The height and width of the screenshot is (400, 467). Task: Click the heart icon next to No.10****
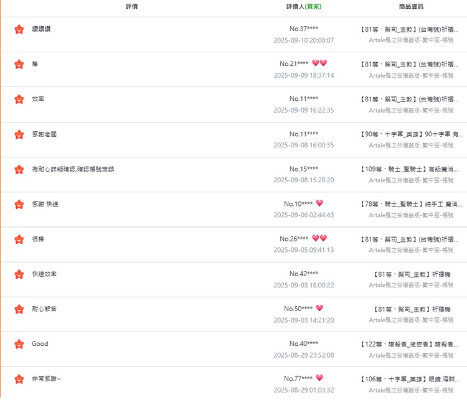319,203
